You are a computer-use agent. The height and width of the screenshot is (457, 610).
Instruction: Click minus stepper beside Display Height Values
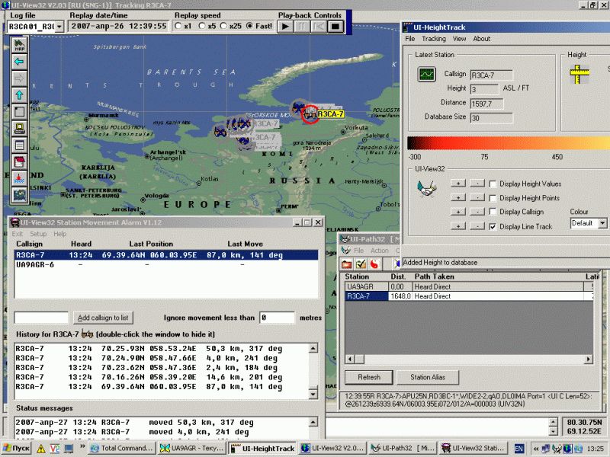coord(477,183)
